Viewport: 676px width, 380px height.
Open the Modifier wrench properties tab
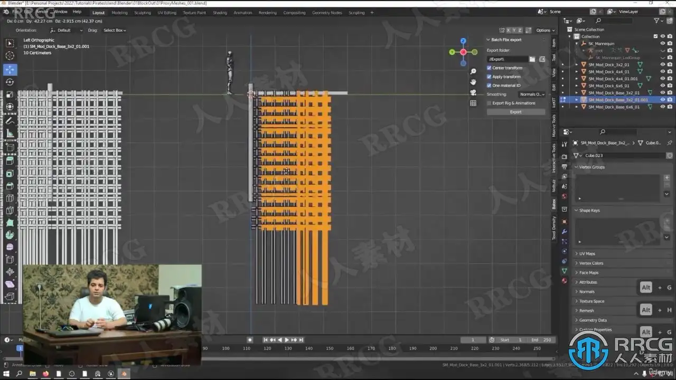tap(565, 232)
